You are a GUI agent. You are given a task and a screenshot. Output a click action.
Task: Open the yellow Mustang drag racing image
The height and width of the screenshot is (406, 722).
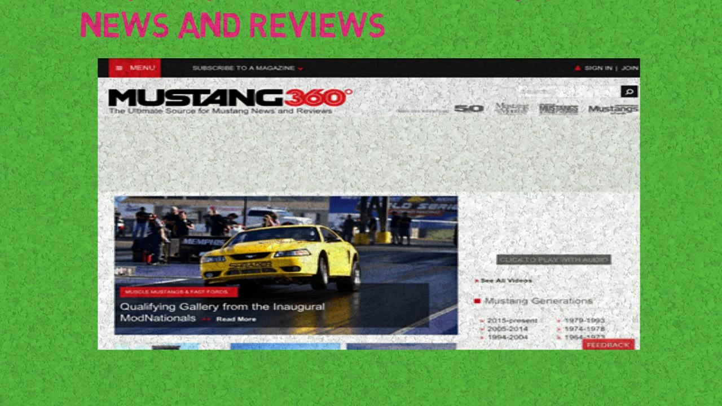[x=286, y=265]
